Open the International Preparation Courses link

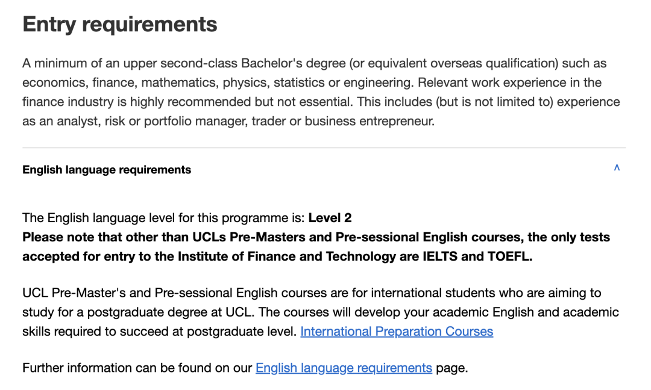point(397,331)
